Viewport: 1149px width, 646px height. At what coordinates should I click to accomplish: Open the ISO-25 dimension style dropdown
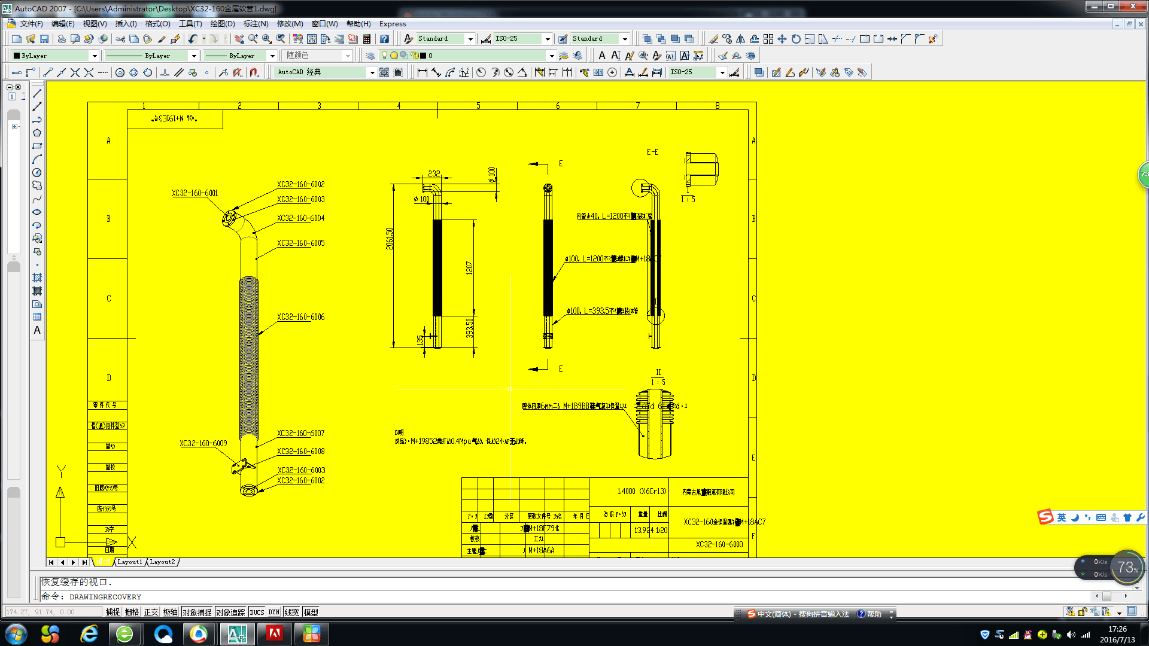click(x=547, y=39)
